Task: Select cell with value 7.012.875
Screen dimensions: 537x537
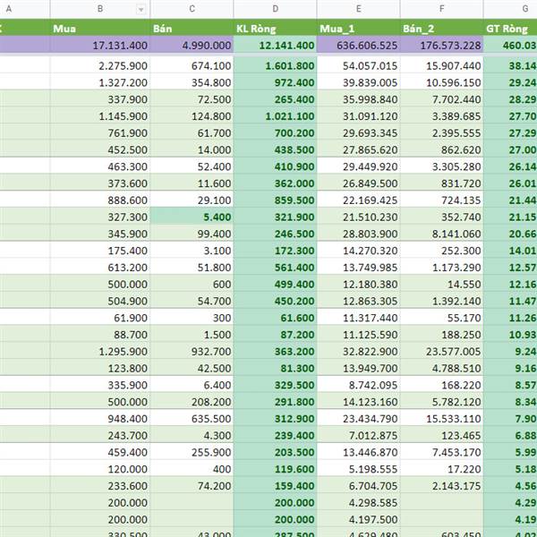Action: click(x=359, y=435)
